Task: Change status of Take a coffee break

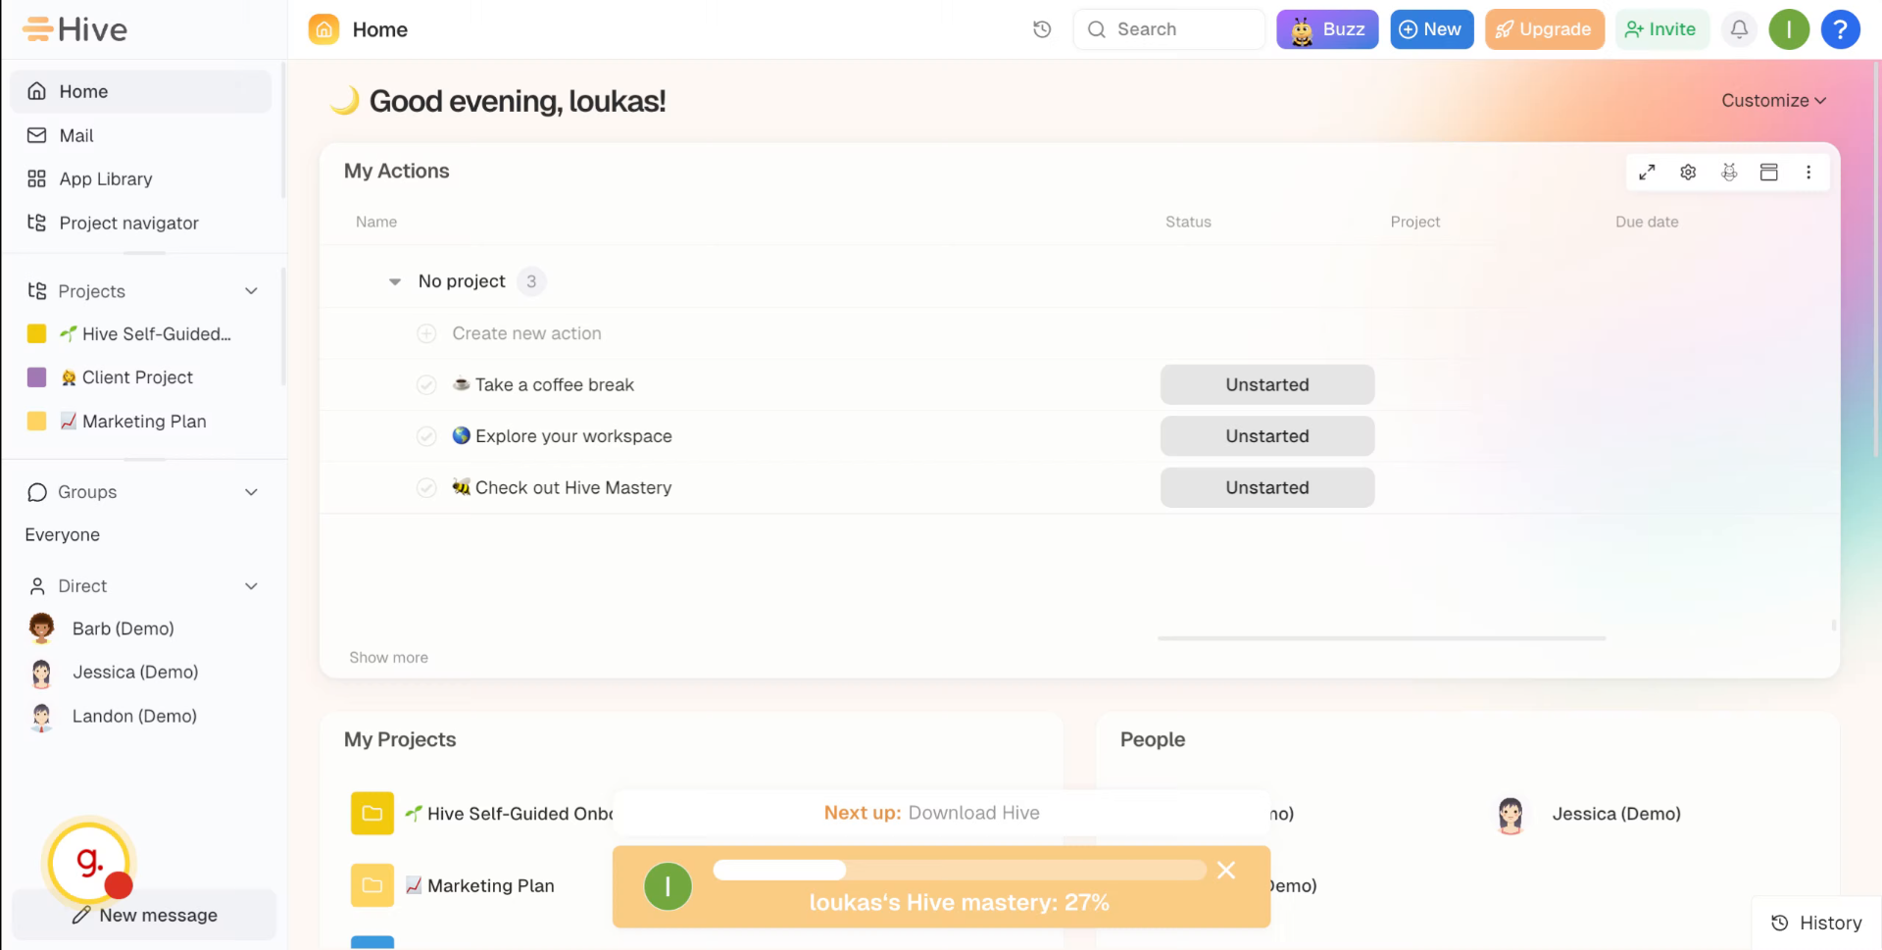Action: coord(1267,384)
